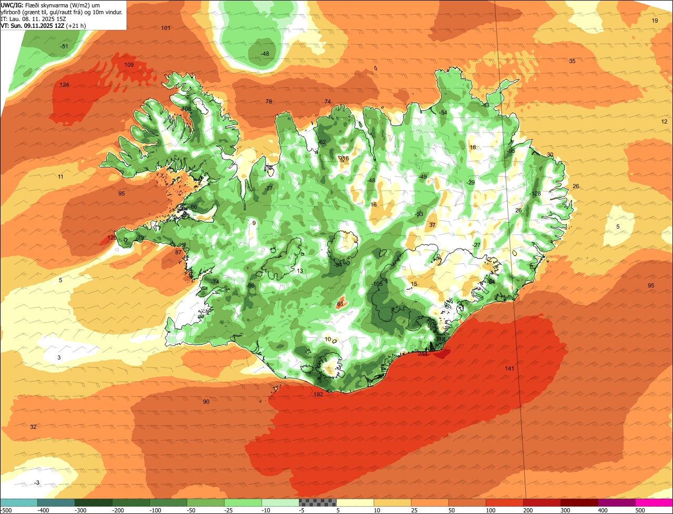Click the map value '35'

572,61
